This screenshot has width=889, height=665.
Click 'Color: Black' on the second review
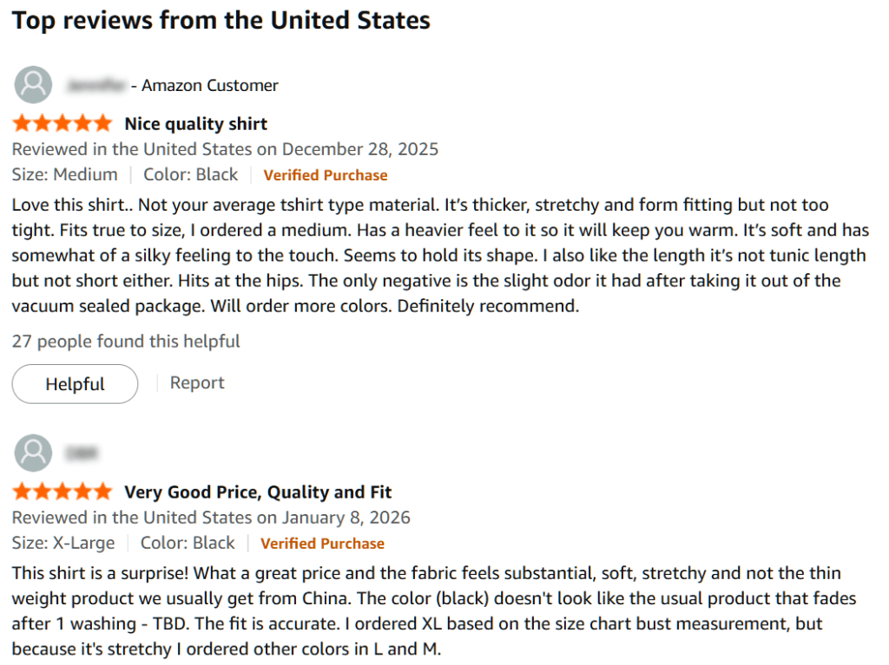tap(188, 544)
